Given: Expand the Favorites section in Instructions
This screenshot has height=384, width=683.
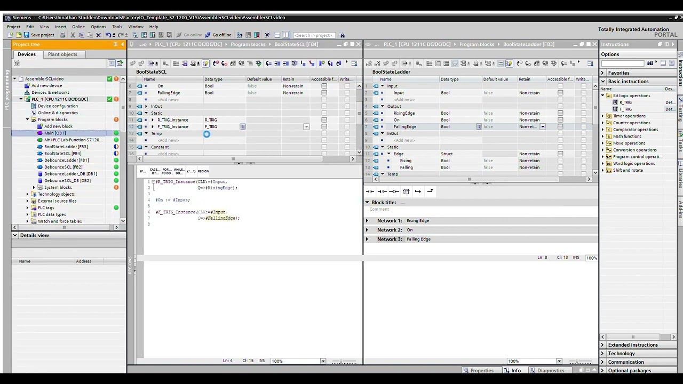Looking at the screenshot, I should (603, 73).
